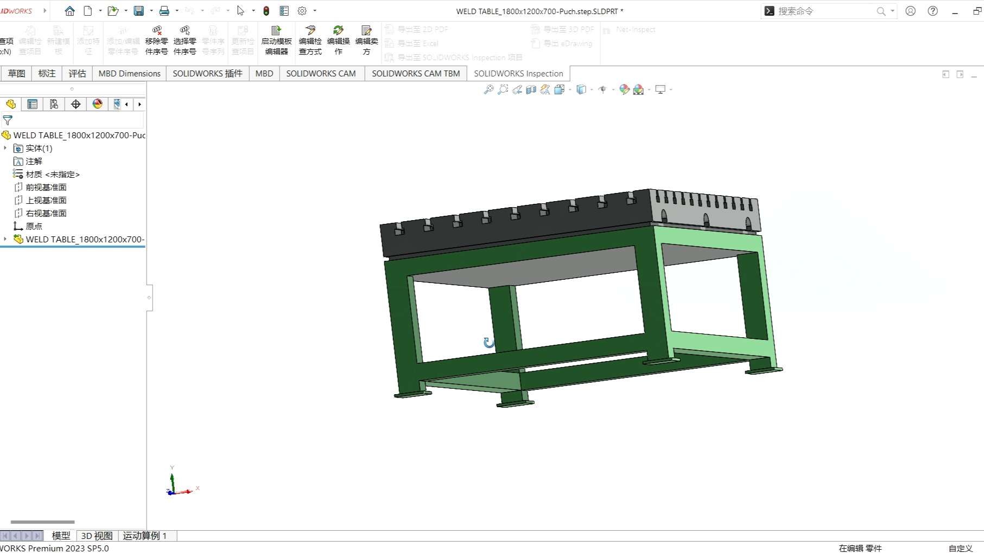Click Dynamic Annotation Views icon
Image resolution: width=984 pixels, height=553 pixels.
tap(545, 89)
